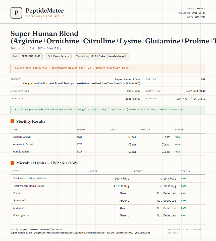The width and height of the screenshot is (216, 241).
Task: Click the 'INDEPENDENT TEST RESULT' tagline
Action: [x=45, y=16]
